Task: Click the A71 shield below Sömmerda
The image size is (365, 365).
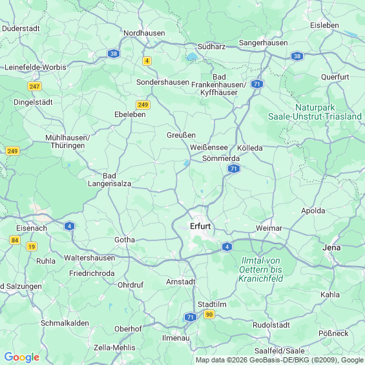Action: click(x=234, y=169)
